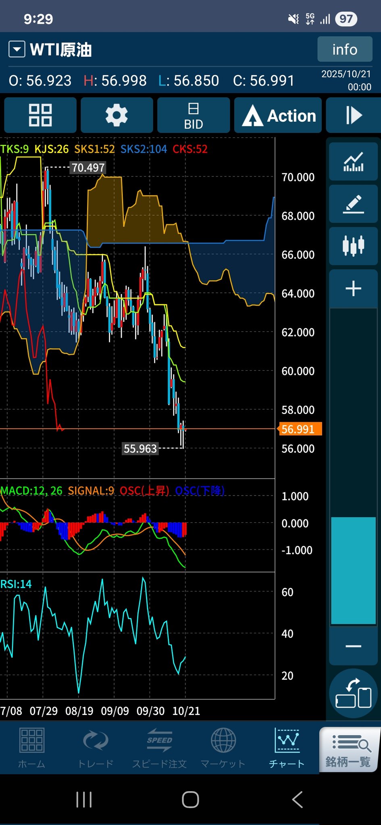This screenshot has height=825, width=381.
Task: Tap the CKS:52 indicator label
Action: click(190, 149)
